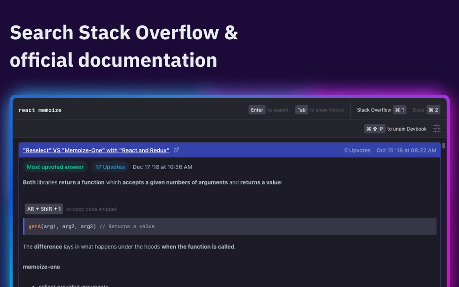The image size is (459, 287).
Task: Click the 17 Upvotes badge
Action: click(110, 167)
